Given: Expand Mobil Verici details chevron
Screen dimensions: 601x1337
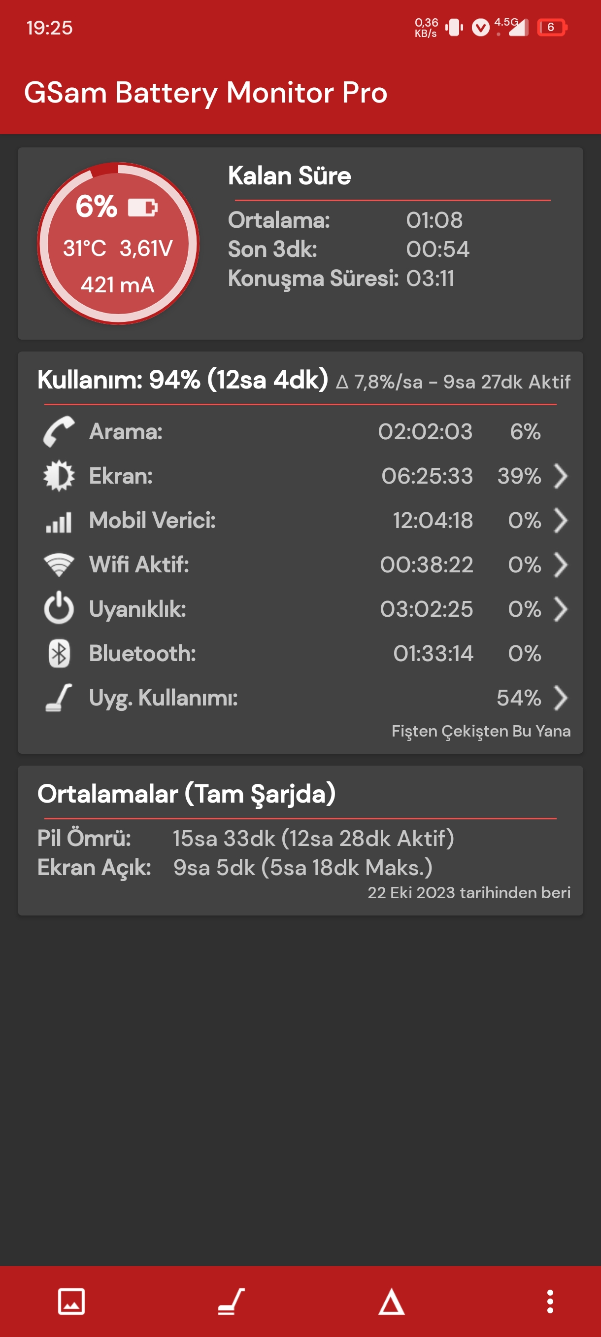Looking at the screenshot, I should pyautogui.click(x=561, y=521).
